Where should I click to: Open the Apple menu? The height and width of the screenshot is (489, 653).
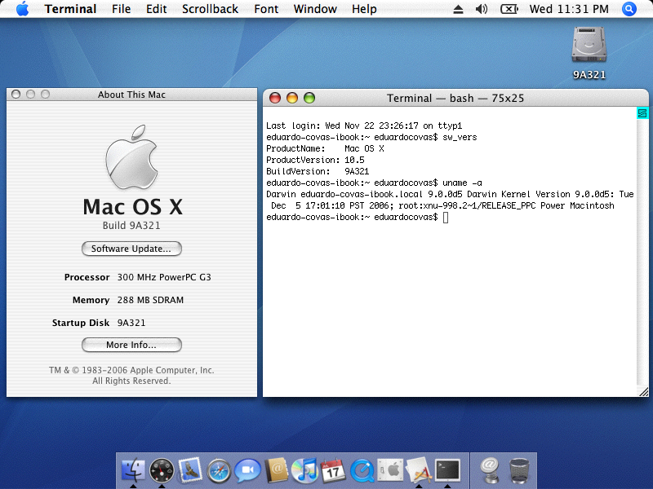[22, 9]
